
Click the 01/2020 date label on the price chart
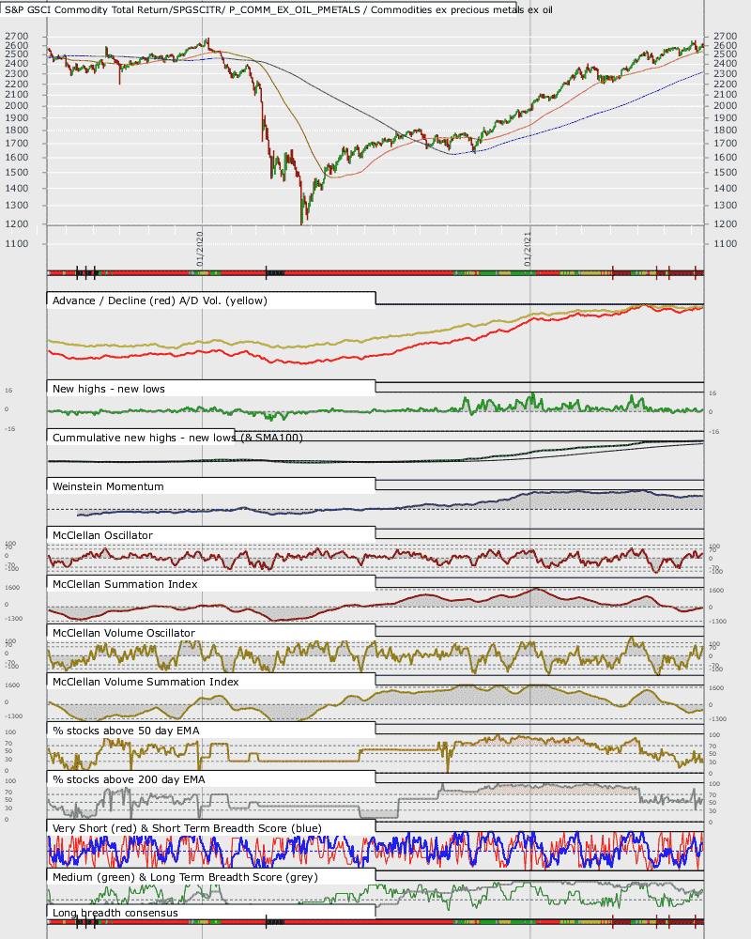pyautogui.click(x=199, y=249)
